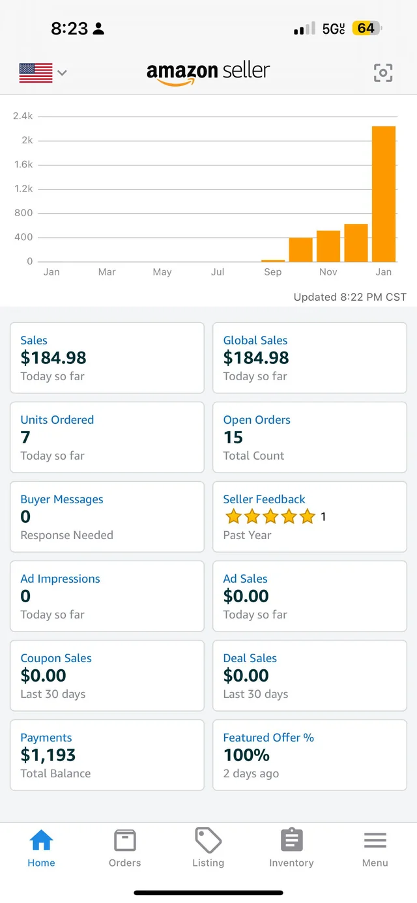Tap the Seller Feedback five stars
Screen dimensions: 417x903
pos(270,517)
